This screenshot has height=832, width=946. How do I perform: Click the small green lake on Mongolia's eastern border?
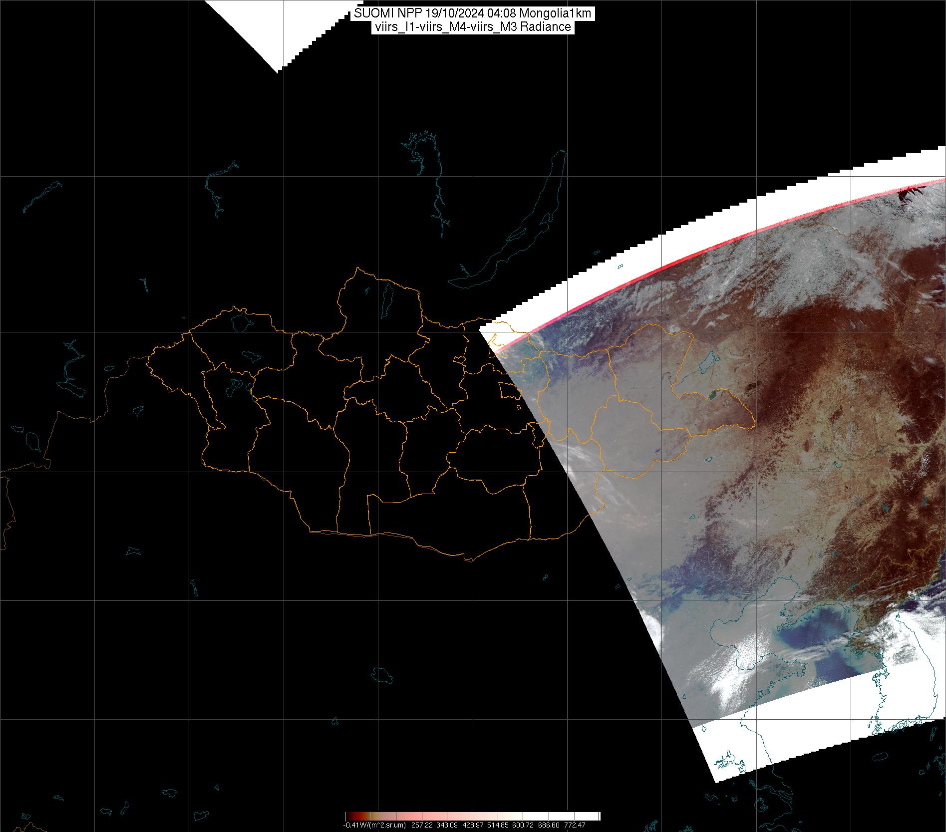[713, 395]
